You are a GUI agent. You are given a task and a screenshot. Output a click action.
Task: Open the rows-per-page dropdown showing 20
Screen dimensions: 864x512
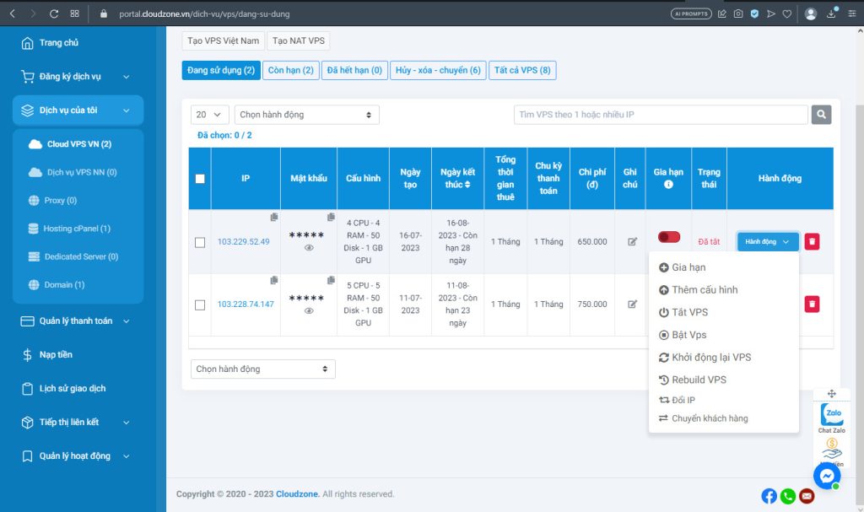(x=210, y=115)
